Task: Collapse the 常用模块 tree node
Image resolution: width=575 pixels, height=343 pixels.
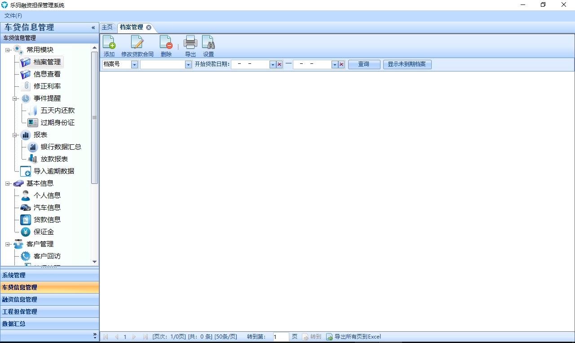Action: click(x=8, y=50)
